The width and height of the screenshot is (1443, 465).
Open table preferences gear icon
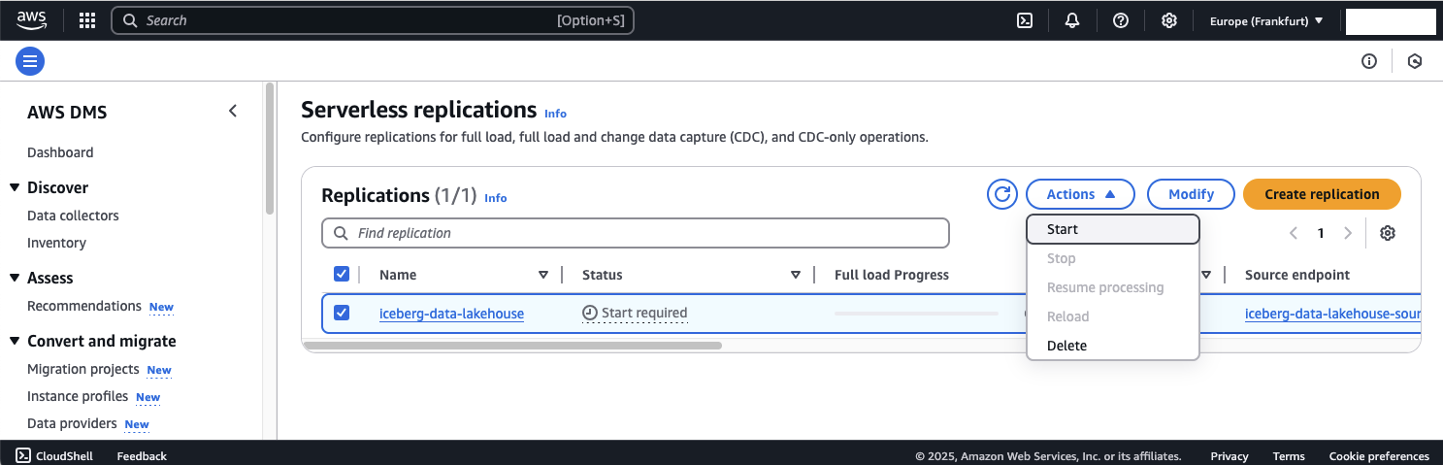(x=1388, y=233)
